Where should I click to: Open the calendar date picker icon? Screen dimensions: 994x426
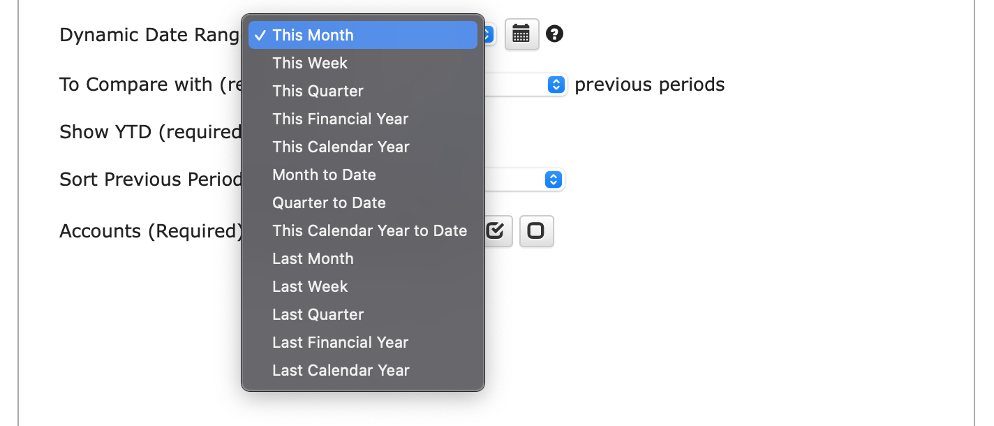click(x=521, y=34)
